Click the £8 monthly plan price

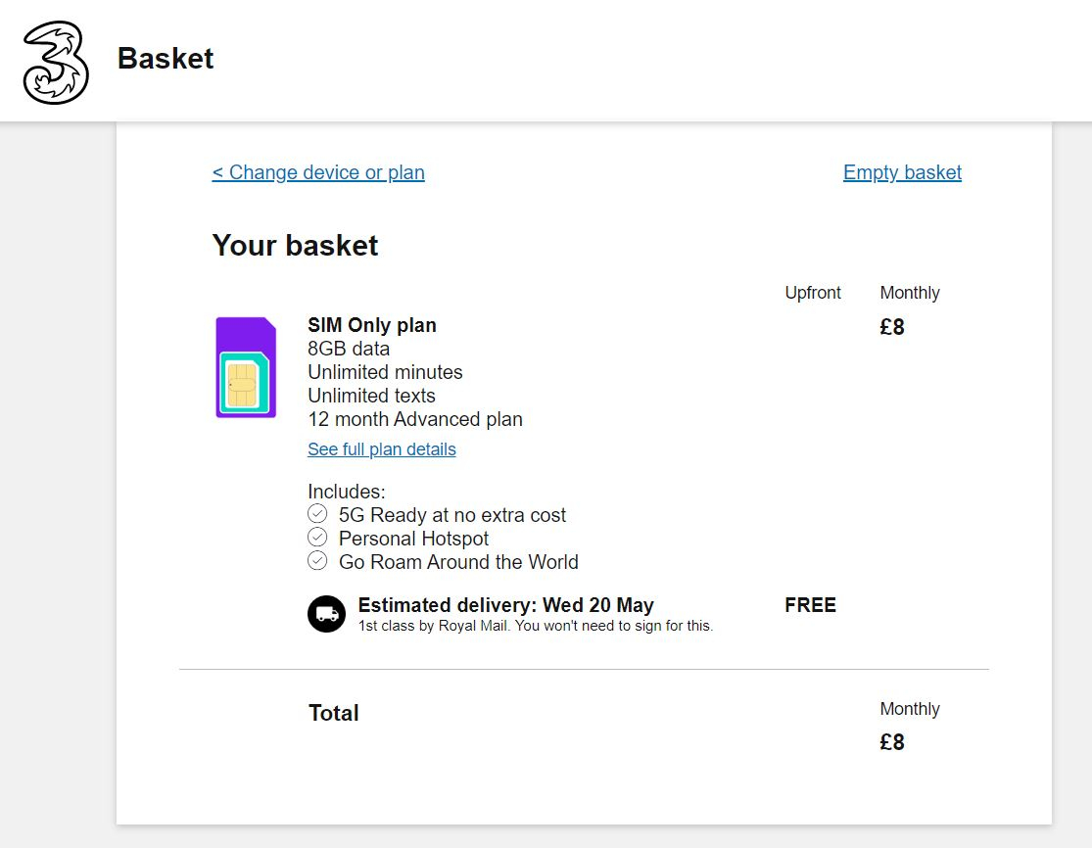(x=892, y=327)
